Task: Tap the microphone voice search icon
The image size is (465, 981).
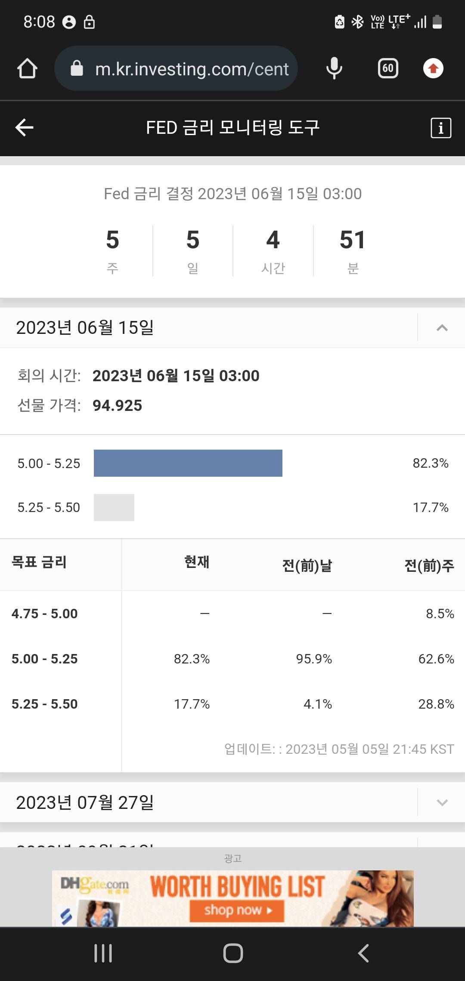Action: click(x=334, y=69)
